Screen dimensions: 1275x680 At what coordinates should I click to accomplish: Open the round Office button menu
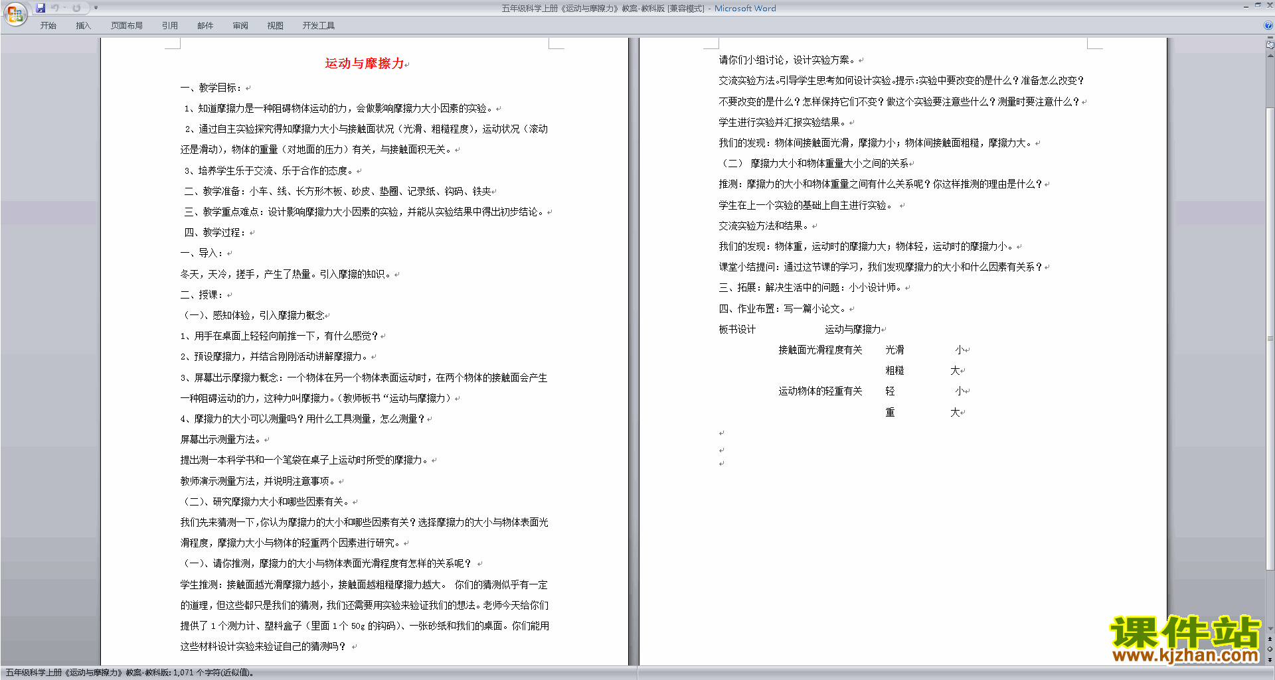click(15, 14)
